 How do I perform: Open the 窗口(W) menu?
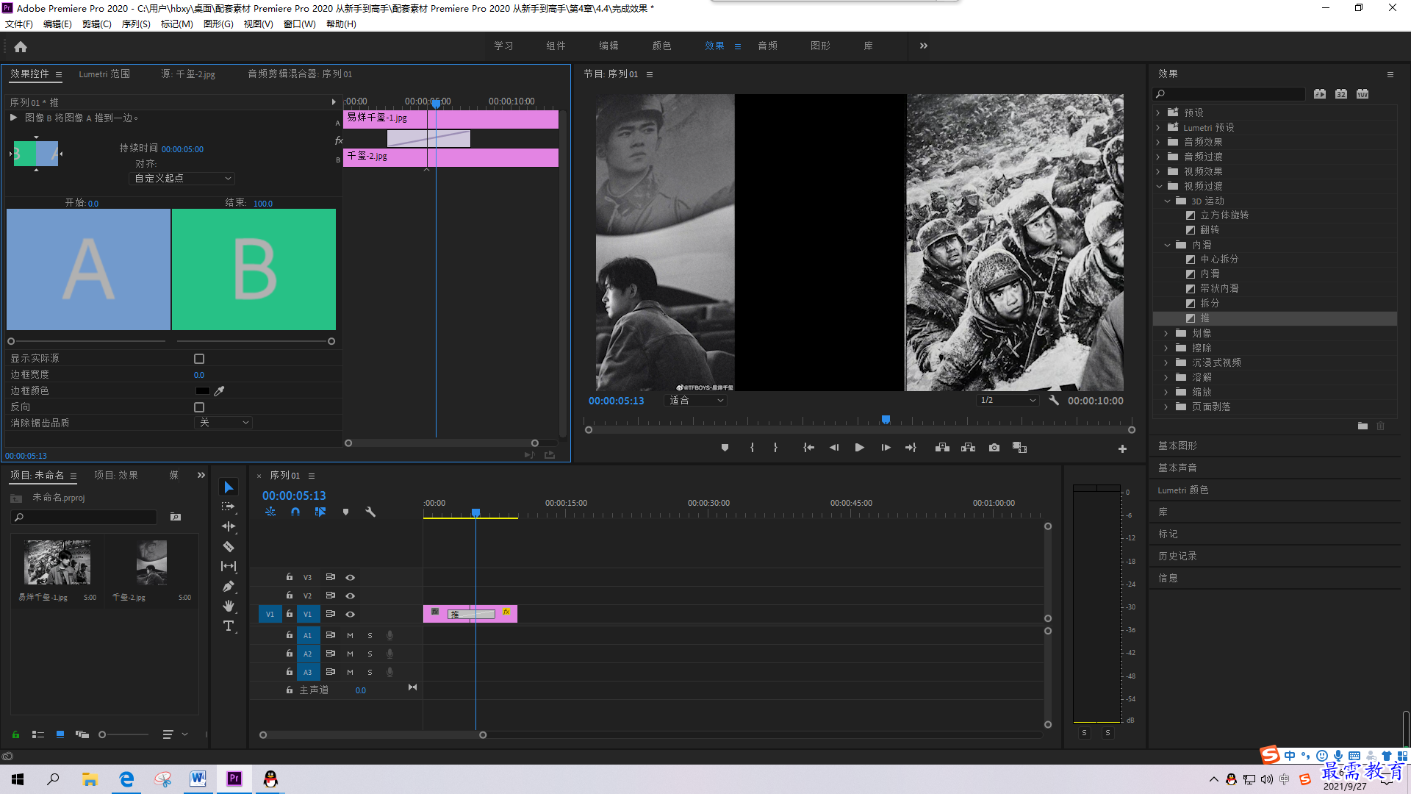300,24
